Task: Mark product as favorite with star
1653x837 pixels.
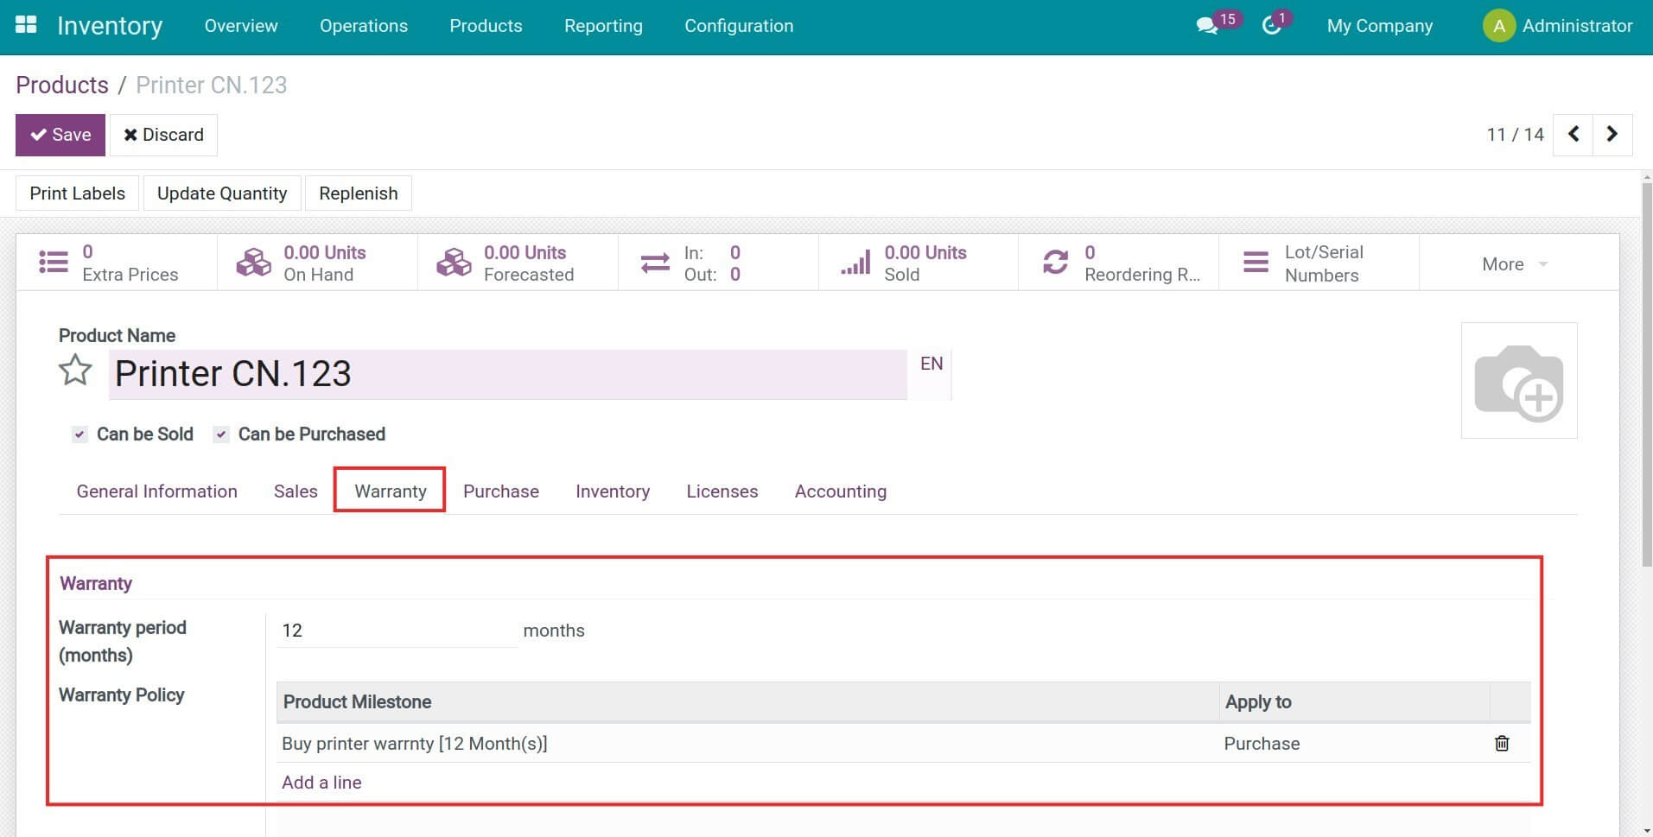Action: pyautogui.click(x=75, y=371)
